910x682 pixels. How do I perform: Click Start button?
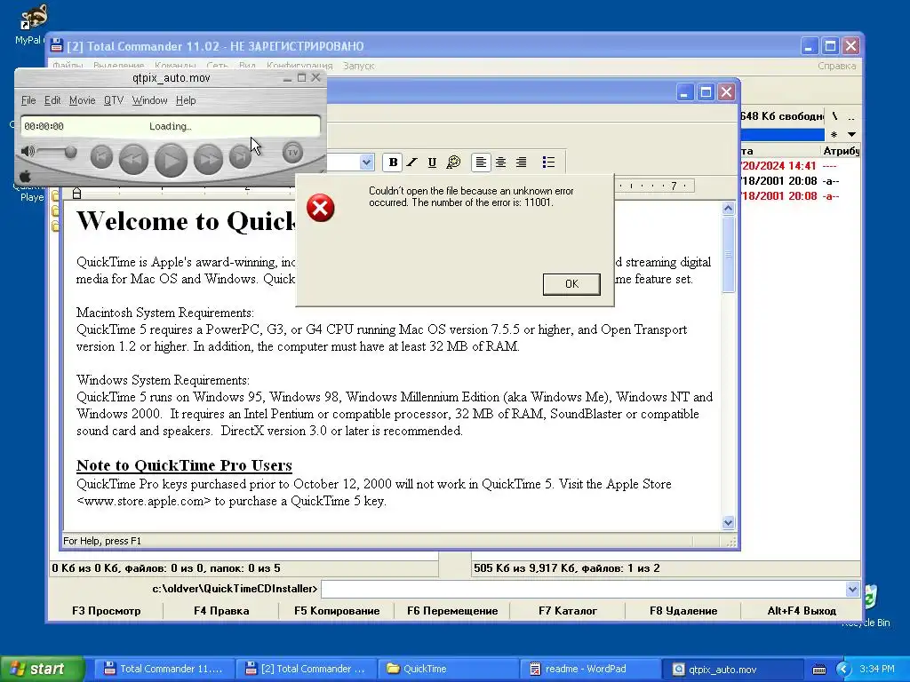pyautogui.click(x=42, y=669)
